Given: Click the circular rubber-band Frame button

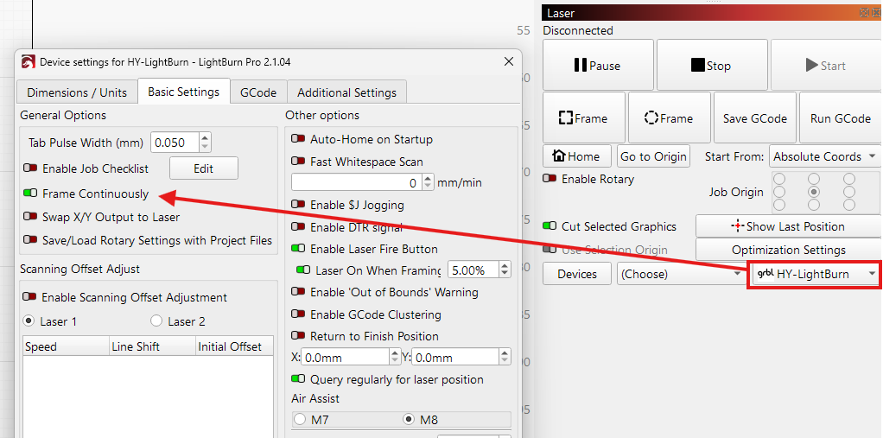Looking at the screenshot, I should tap(669, 118).
